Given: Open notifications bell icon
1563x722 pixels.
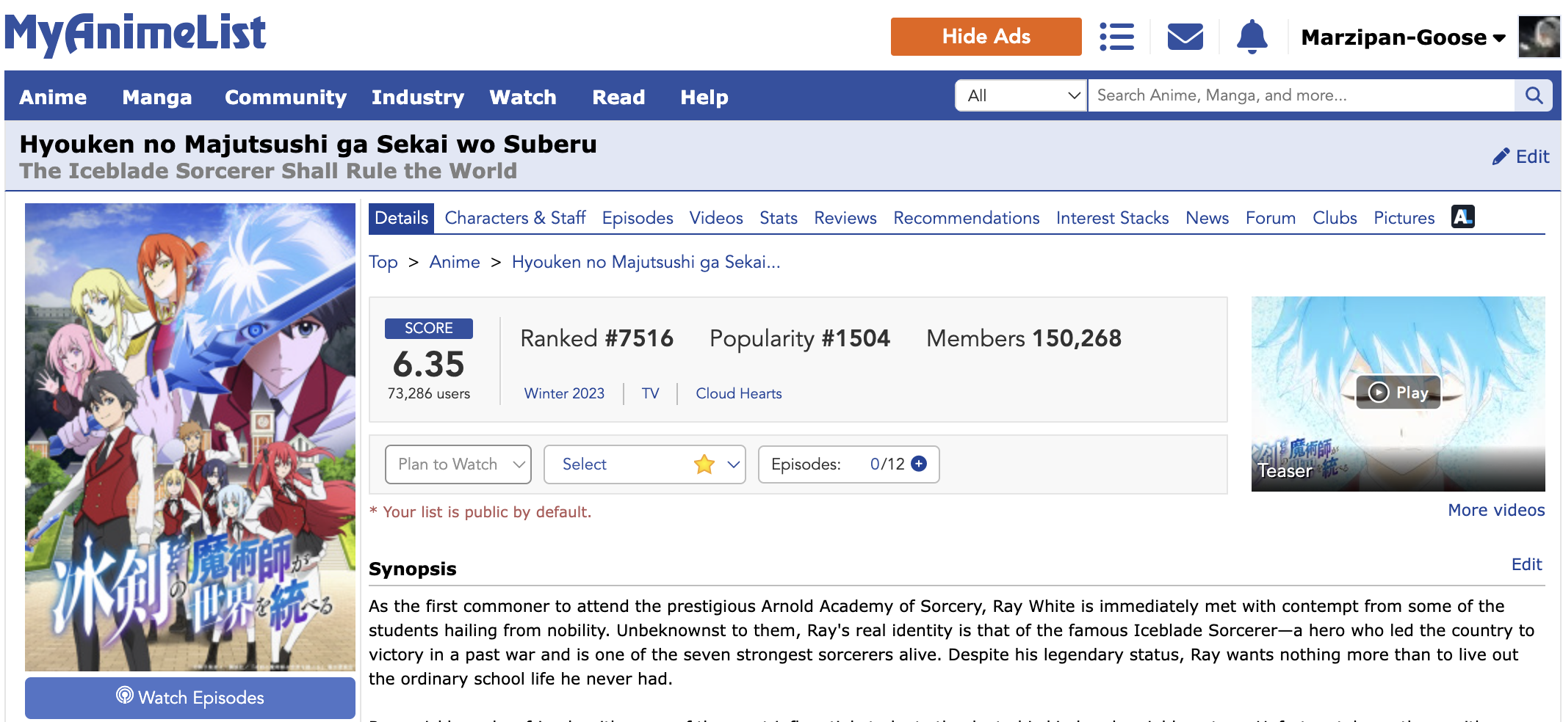Looking at the screenshot, I should coord(1252,37).
